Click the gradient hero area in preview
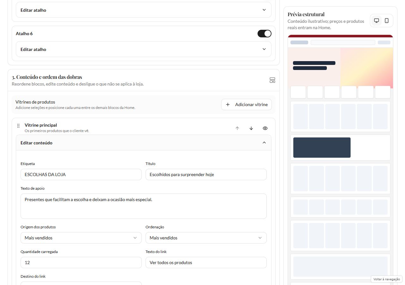The image size is (405, 285). (367, 68)
